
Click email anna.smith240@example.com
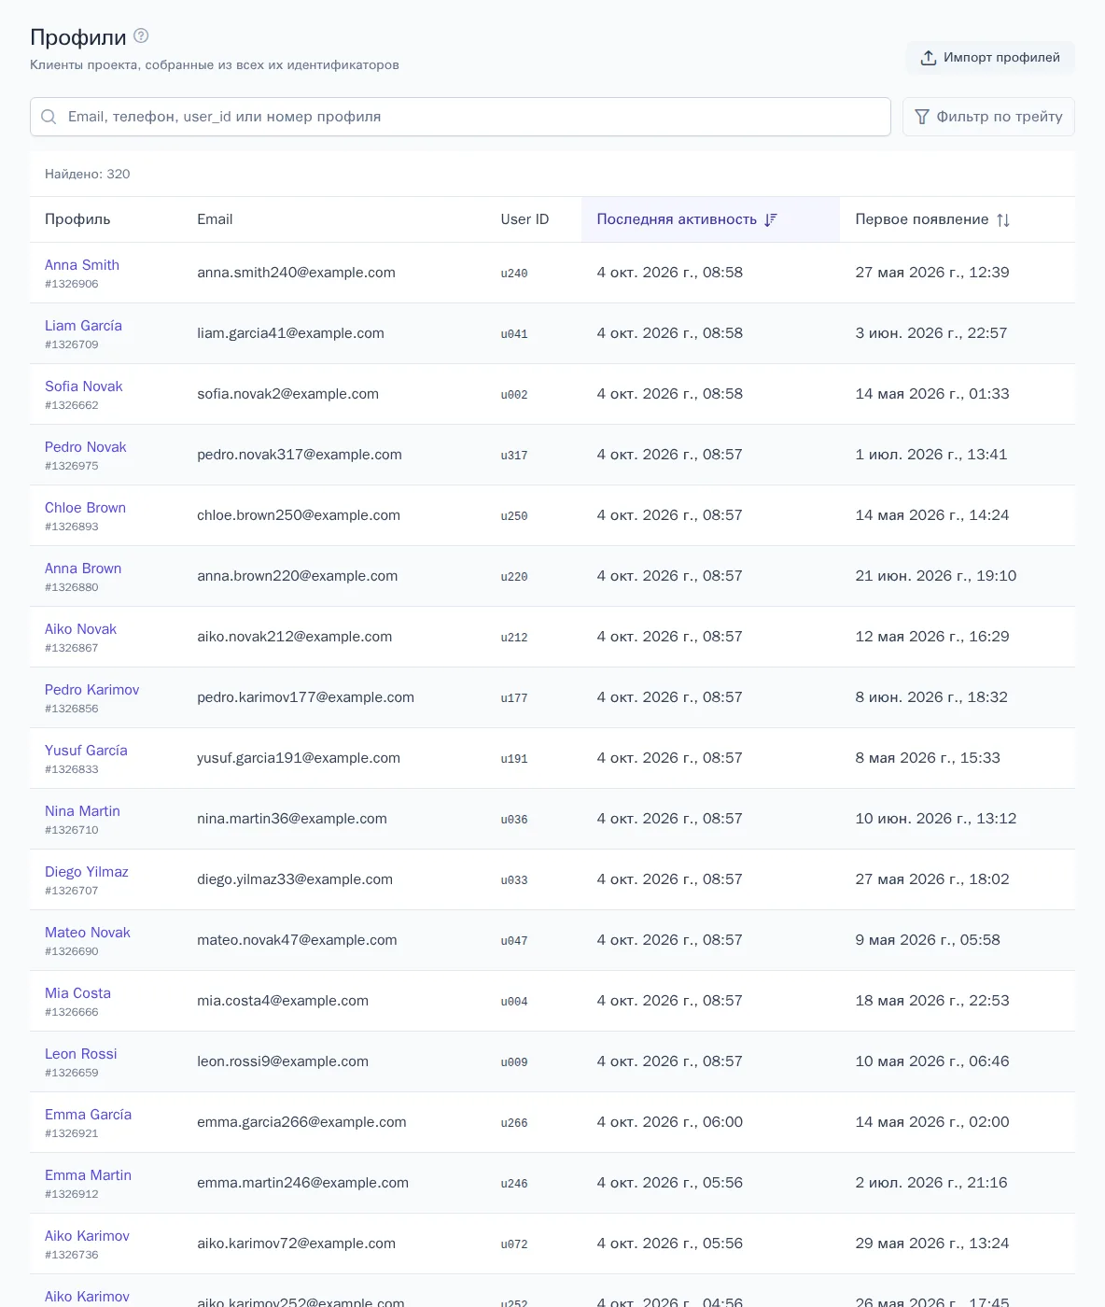(296, 273)
